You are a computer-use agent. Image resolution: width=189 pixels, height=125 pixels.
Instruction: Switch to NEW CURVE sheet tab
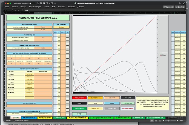pyautogui.click(x=60, y=118)
